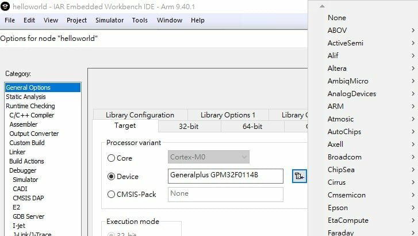Open the Simulator menu
The image size is (418, 236).
click(x=110, y=20)
